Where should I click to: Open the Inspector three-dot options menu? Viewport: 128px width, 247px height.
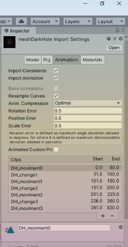pyautogui.click(x=123, y=30)
